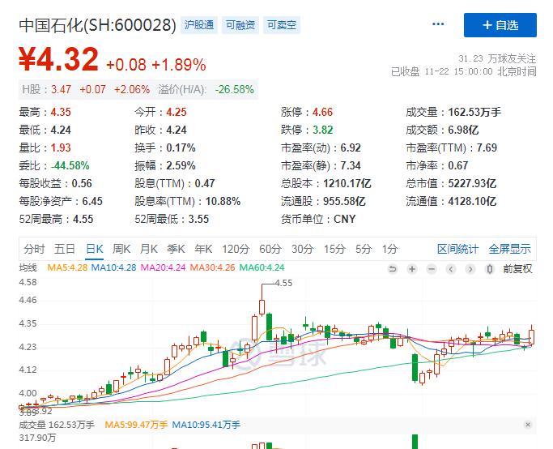Viewport: 553px width, 449px height.
Task: Click the 总市值 value 5227.93亿
Action: pyautogui.click(x=472, y=183)
